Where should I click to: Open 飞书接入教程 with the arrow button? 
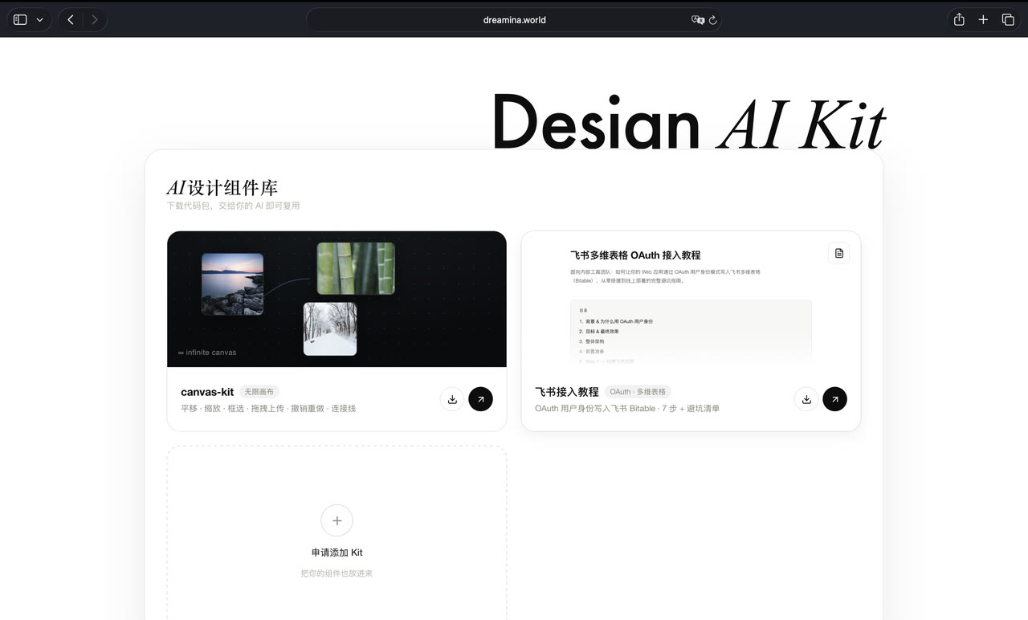(x=834, y=399)
